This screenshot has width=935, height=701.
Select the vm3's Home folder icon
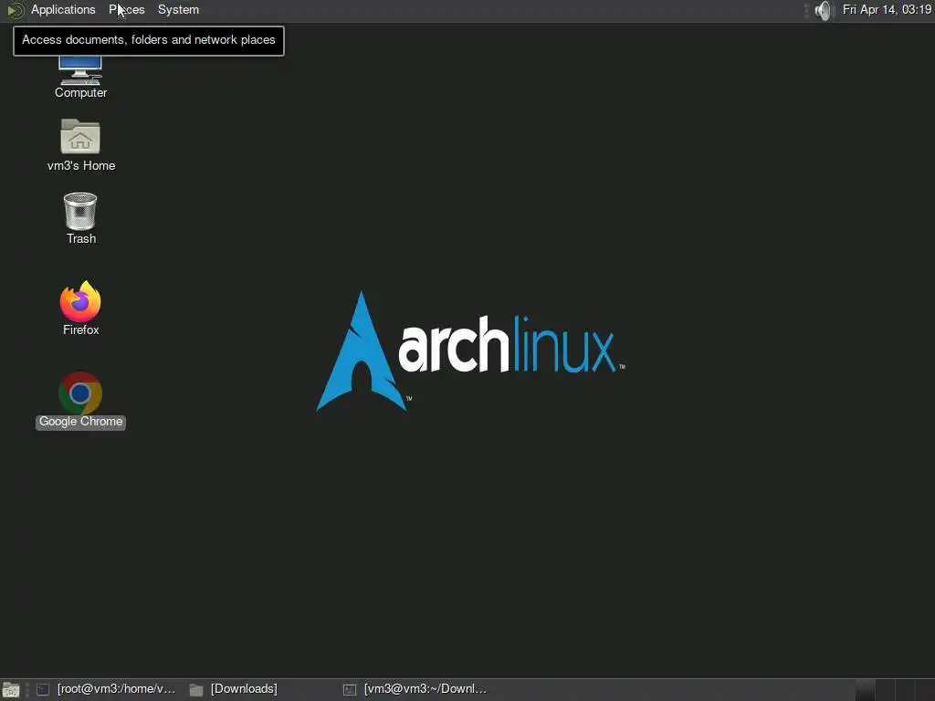(80, 146)
